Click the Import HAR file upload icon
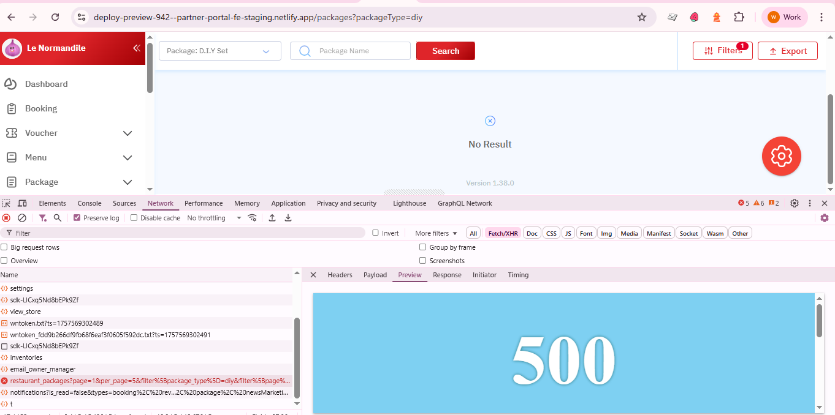Viewport: 835px width, 415px height. [x=272, y=218]
